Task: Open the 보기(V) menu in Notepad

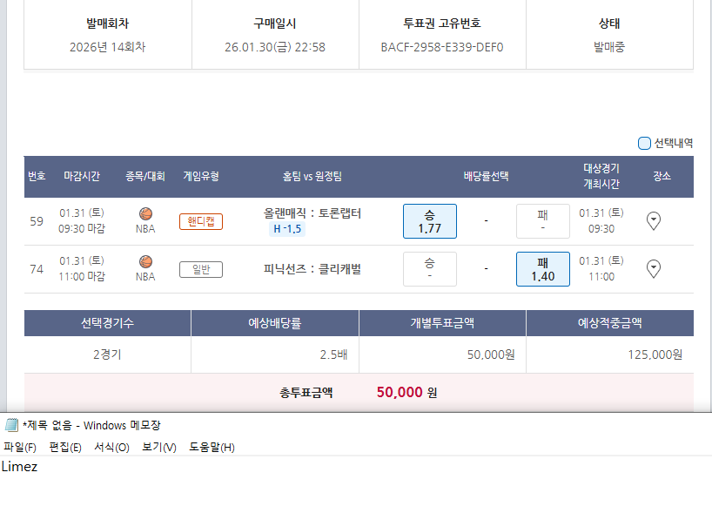Action: coord(158,448)
